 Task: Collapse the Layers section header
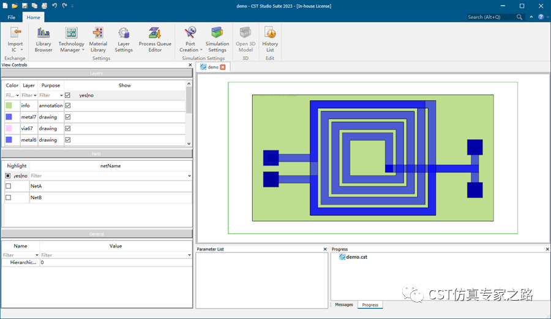97,73
